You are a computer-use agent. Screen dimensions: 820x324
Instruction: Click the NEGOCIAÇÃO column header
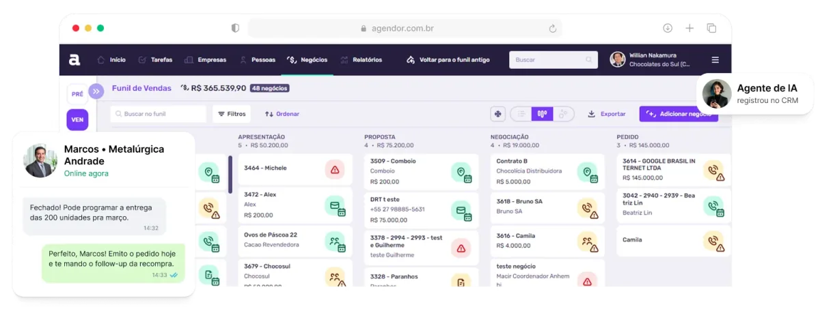[510, 136]
